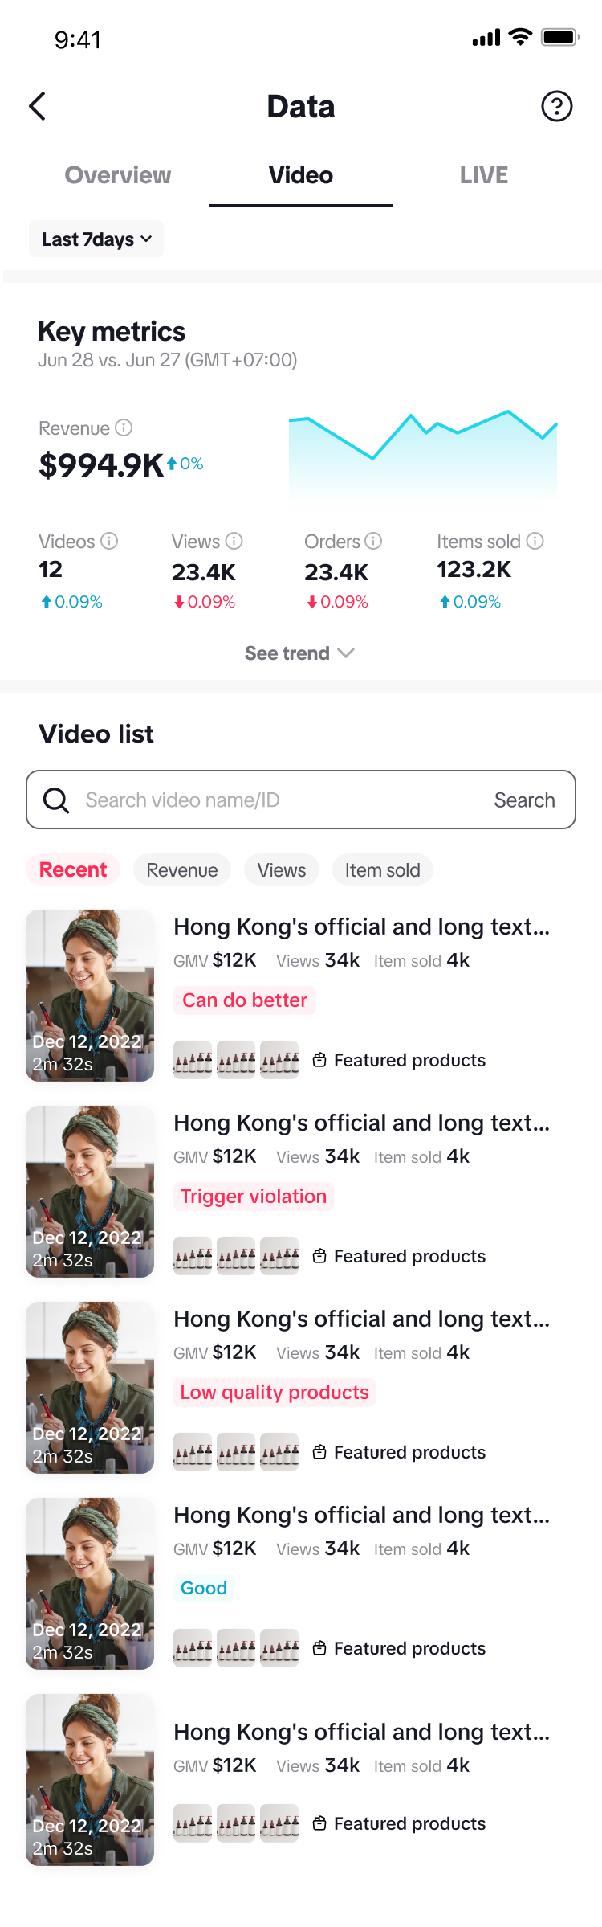Screen dimensions: 602x1927
Task: Select the Item sold filter chip
Action: 382,869
